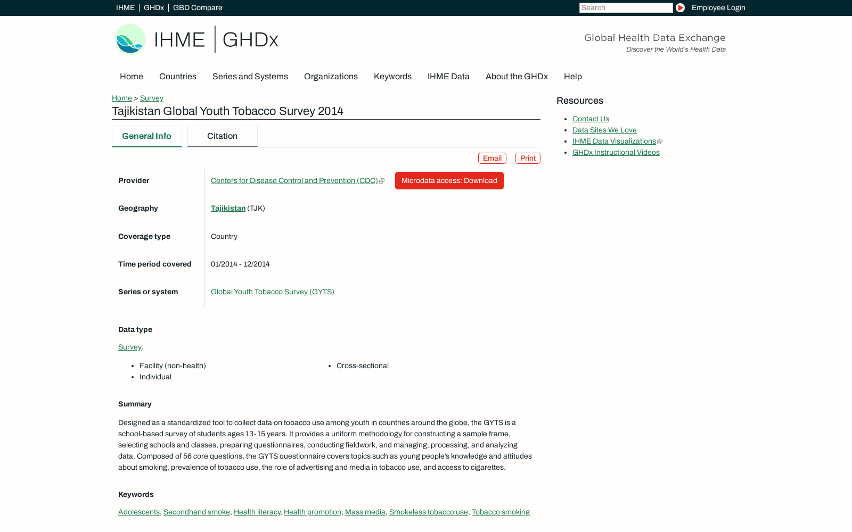Image resolution: width=852 pixels, height=532 pixels.
Task: Click the Tajikistan Global Youth Tobacco Survey 2014 title
Action: pyautogui.click(x=227, y=111)
